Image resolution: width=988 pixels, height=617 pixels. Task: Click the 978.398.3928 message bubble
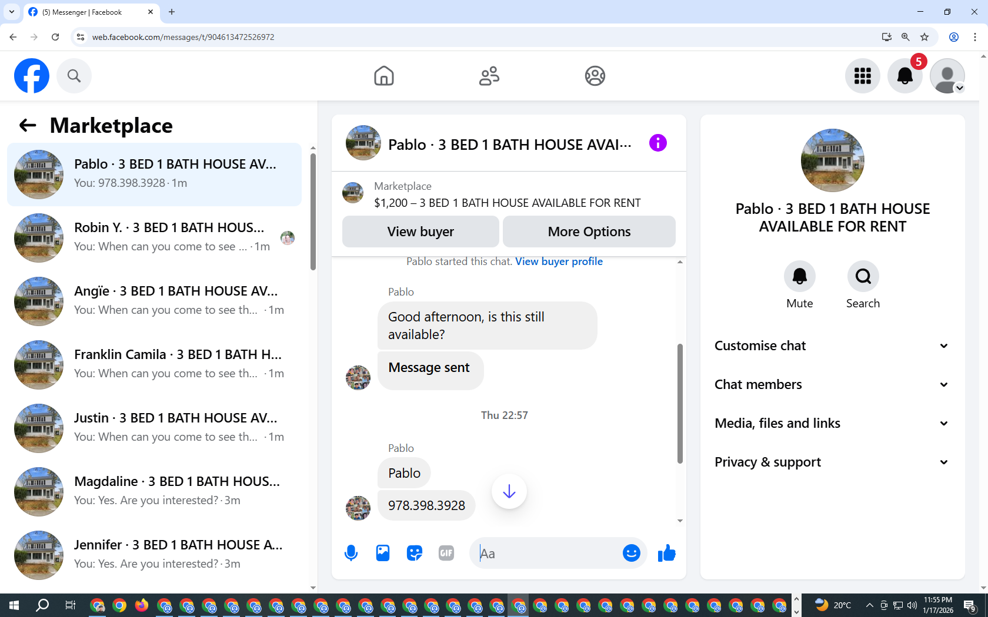[426, 505]
